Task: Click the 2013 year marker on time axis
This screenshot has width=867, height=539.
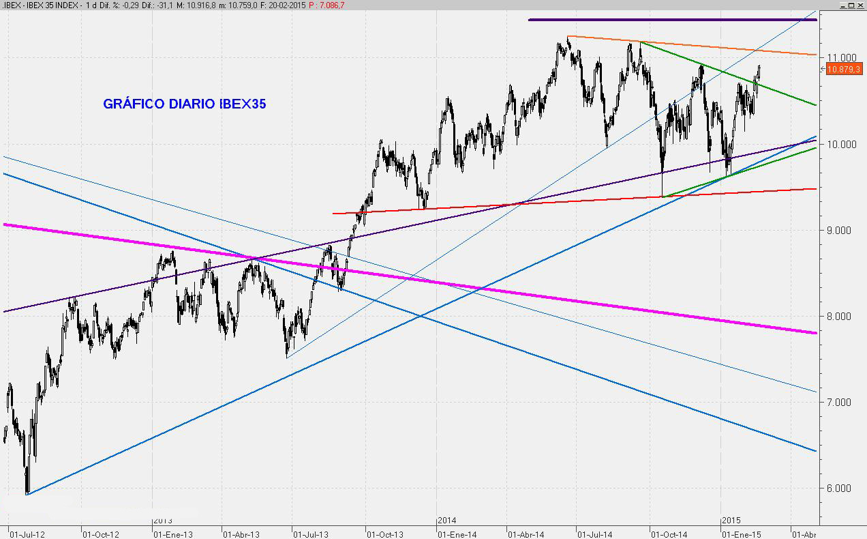Action: [162, 520]
